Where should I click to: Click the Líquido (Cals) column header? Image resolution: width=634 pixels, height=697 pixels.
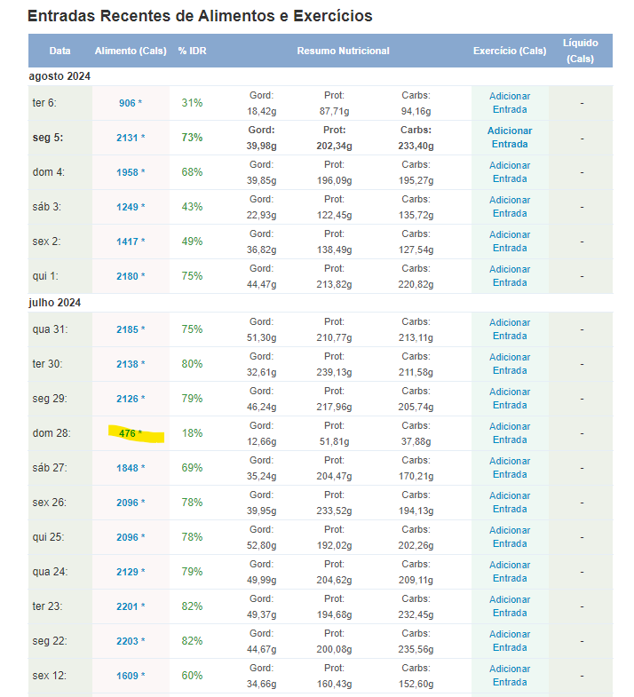580,51
